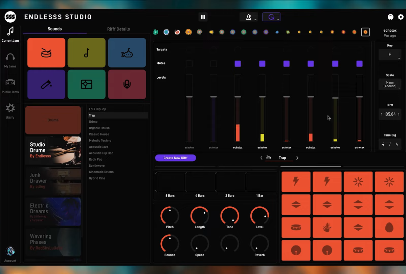Click the 4 Bars loop length slot
406x274 pixels.
200,182
